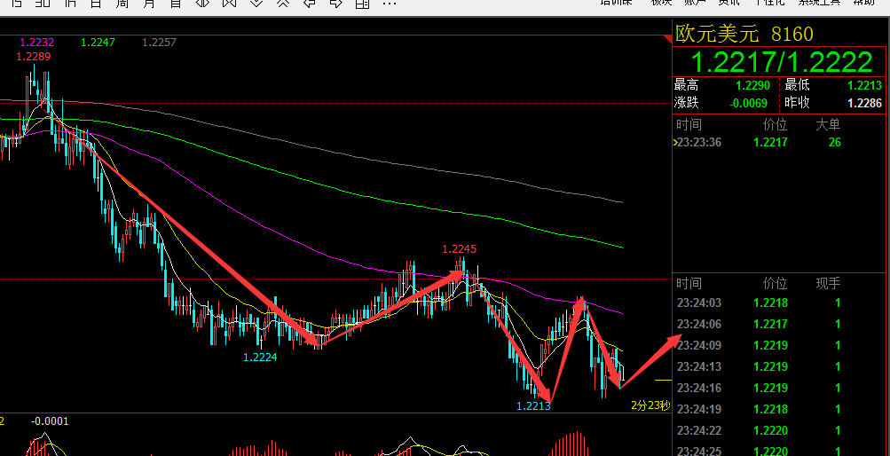890x456 pixels.
Task: Select previous close value 1.2286
Action: (x=864, y=103)
